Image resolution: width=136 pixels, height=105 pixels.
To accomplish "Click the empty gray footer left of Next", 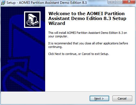I will [x=45, y=98].
